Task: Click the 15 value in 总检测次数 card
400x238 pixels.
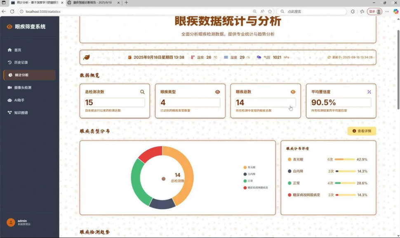Action: (x=89, y=103)
